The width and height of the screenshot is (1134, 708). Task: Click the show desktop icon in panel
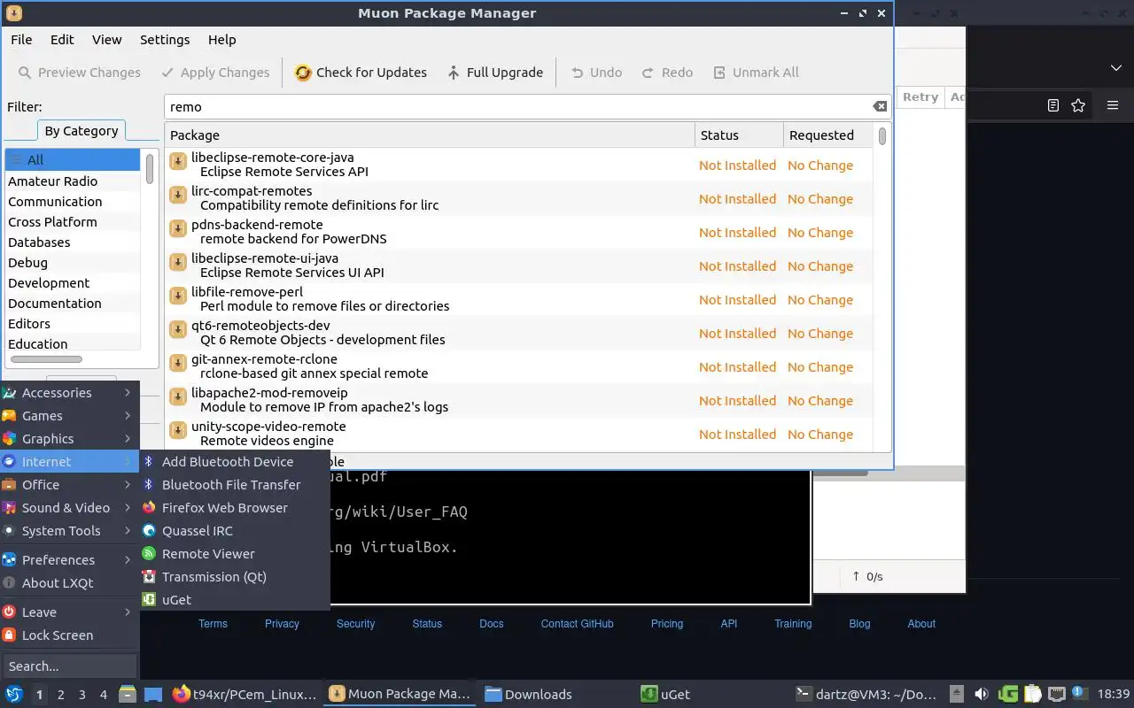tap(153, 694)
